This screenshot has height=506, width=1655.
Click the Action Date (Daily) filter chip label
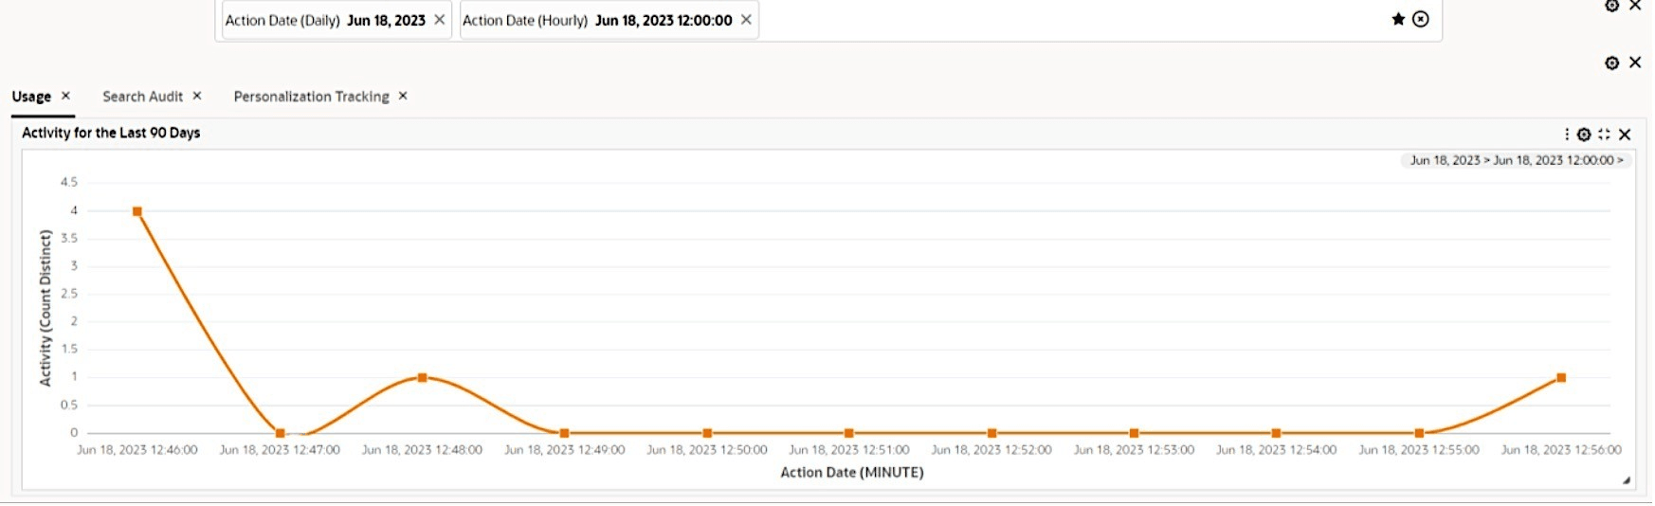click(325, 20)
